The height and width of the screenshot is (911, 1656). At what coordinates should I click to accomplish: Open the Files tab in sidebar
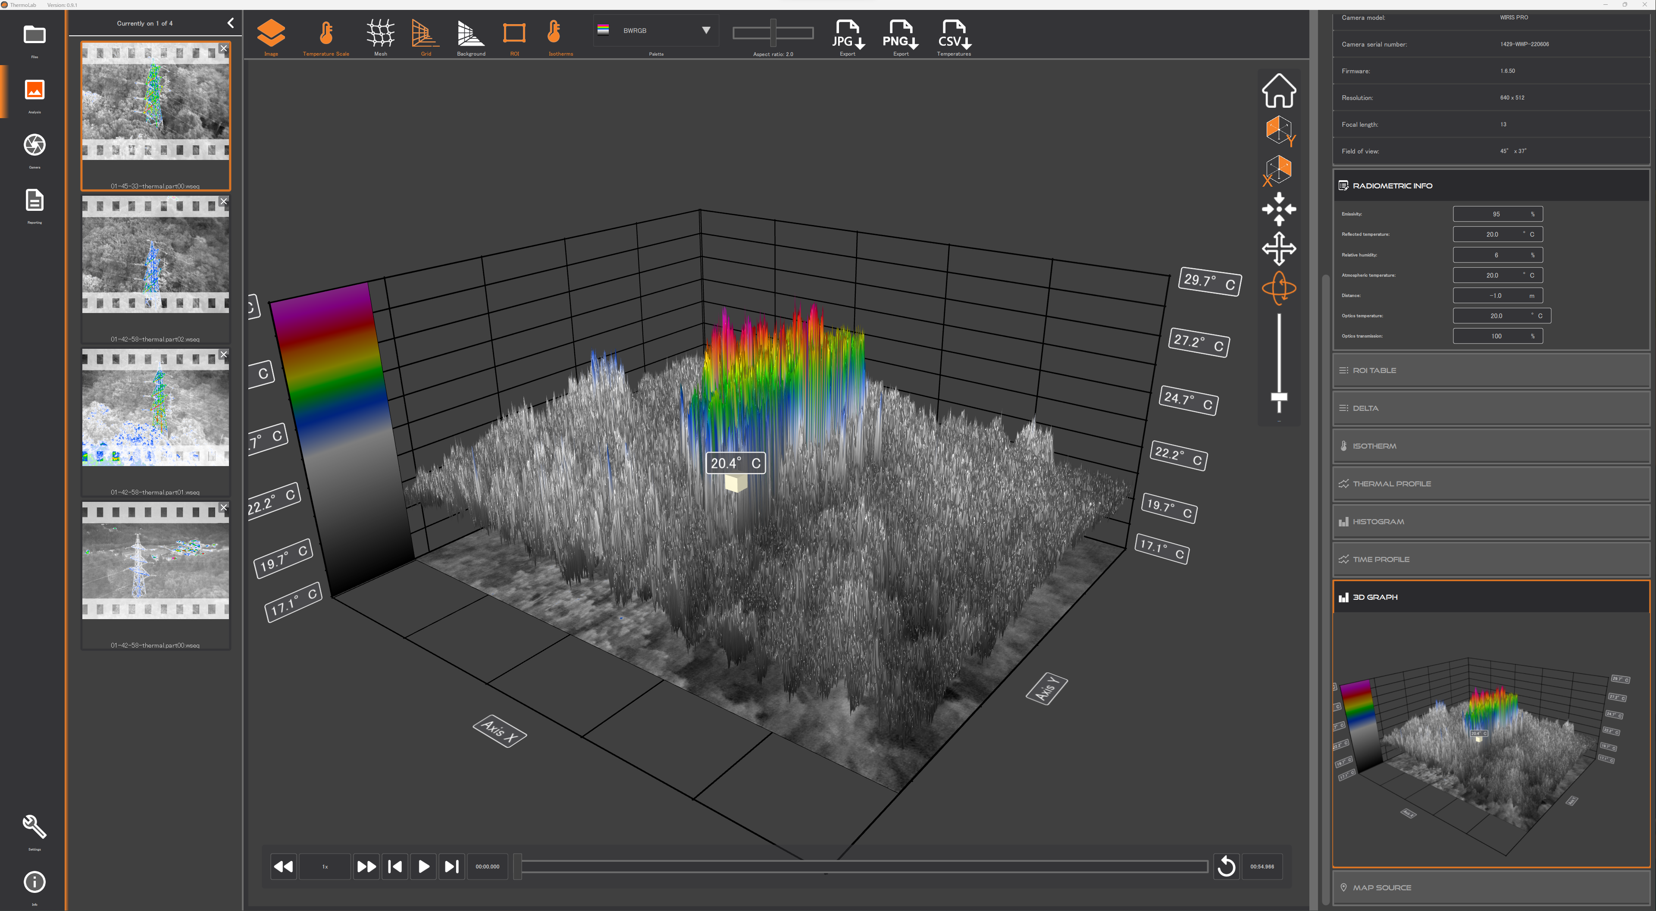coord(35,35)
